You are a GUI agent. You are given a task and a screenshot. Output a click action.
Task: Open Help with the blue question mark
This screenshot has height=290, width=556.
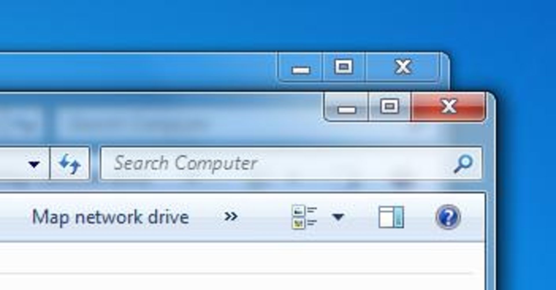(x=448, y=217)
